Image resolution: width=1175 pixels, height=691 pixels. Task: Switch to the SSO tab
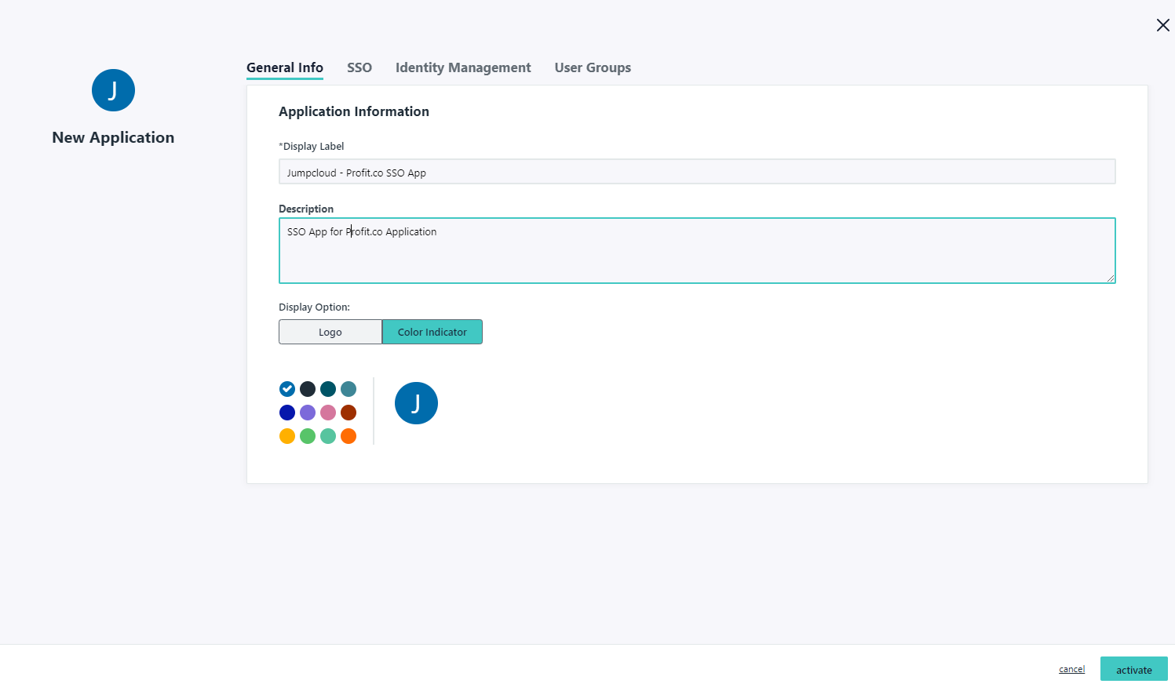tap(359, 67)
